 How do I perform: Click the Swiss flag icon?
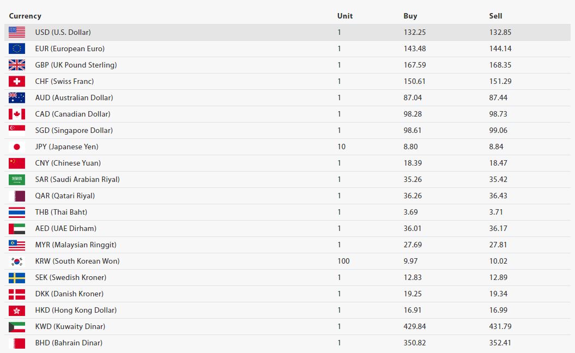17,82
